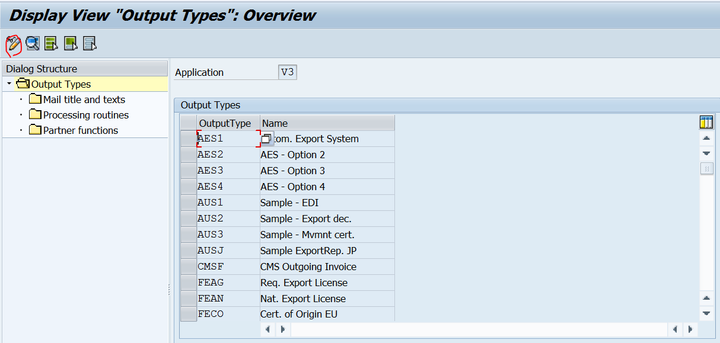The image size is (720, 343).
Task: Select the checkbox for row AES1
Action: pos(188,138)
